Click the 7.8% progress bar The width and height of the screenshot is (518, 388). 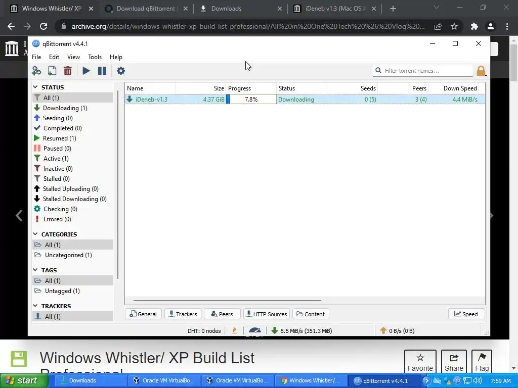[251, 100]
